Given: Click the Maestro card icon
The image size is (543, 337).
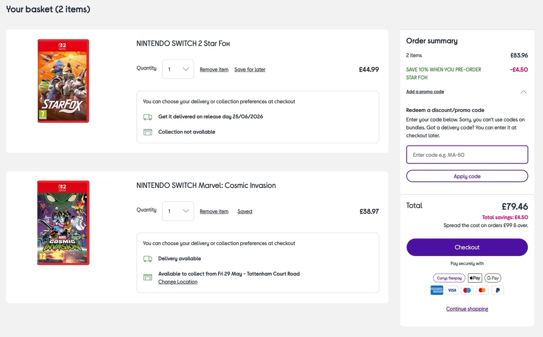Looking at the screenshot, I should (x=467, y=290).
